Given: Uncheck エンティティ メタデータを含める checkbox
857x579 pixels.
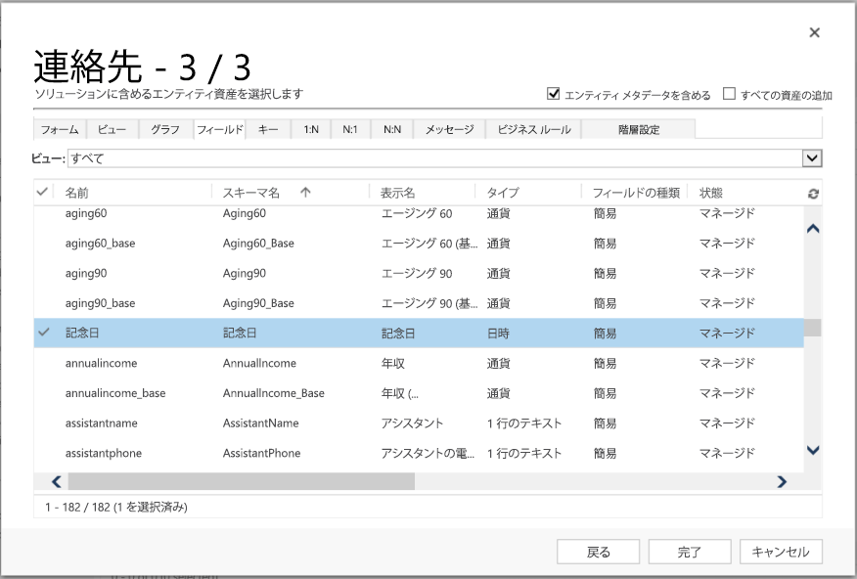Looking at the screenshot, I should [x=553, y=94].
